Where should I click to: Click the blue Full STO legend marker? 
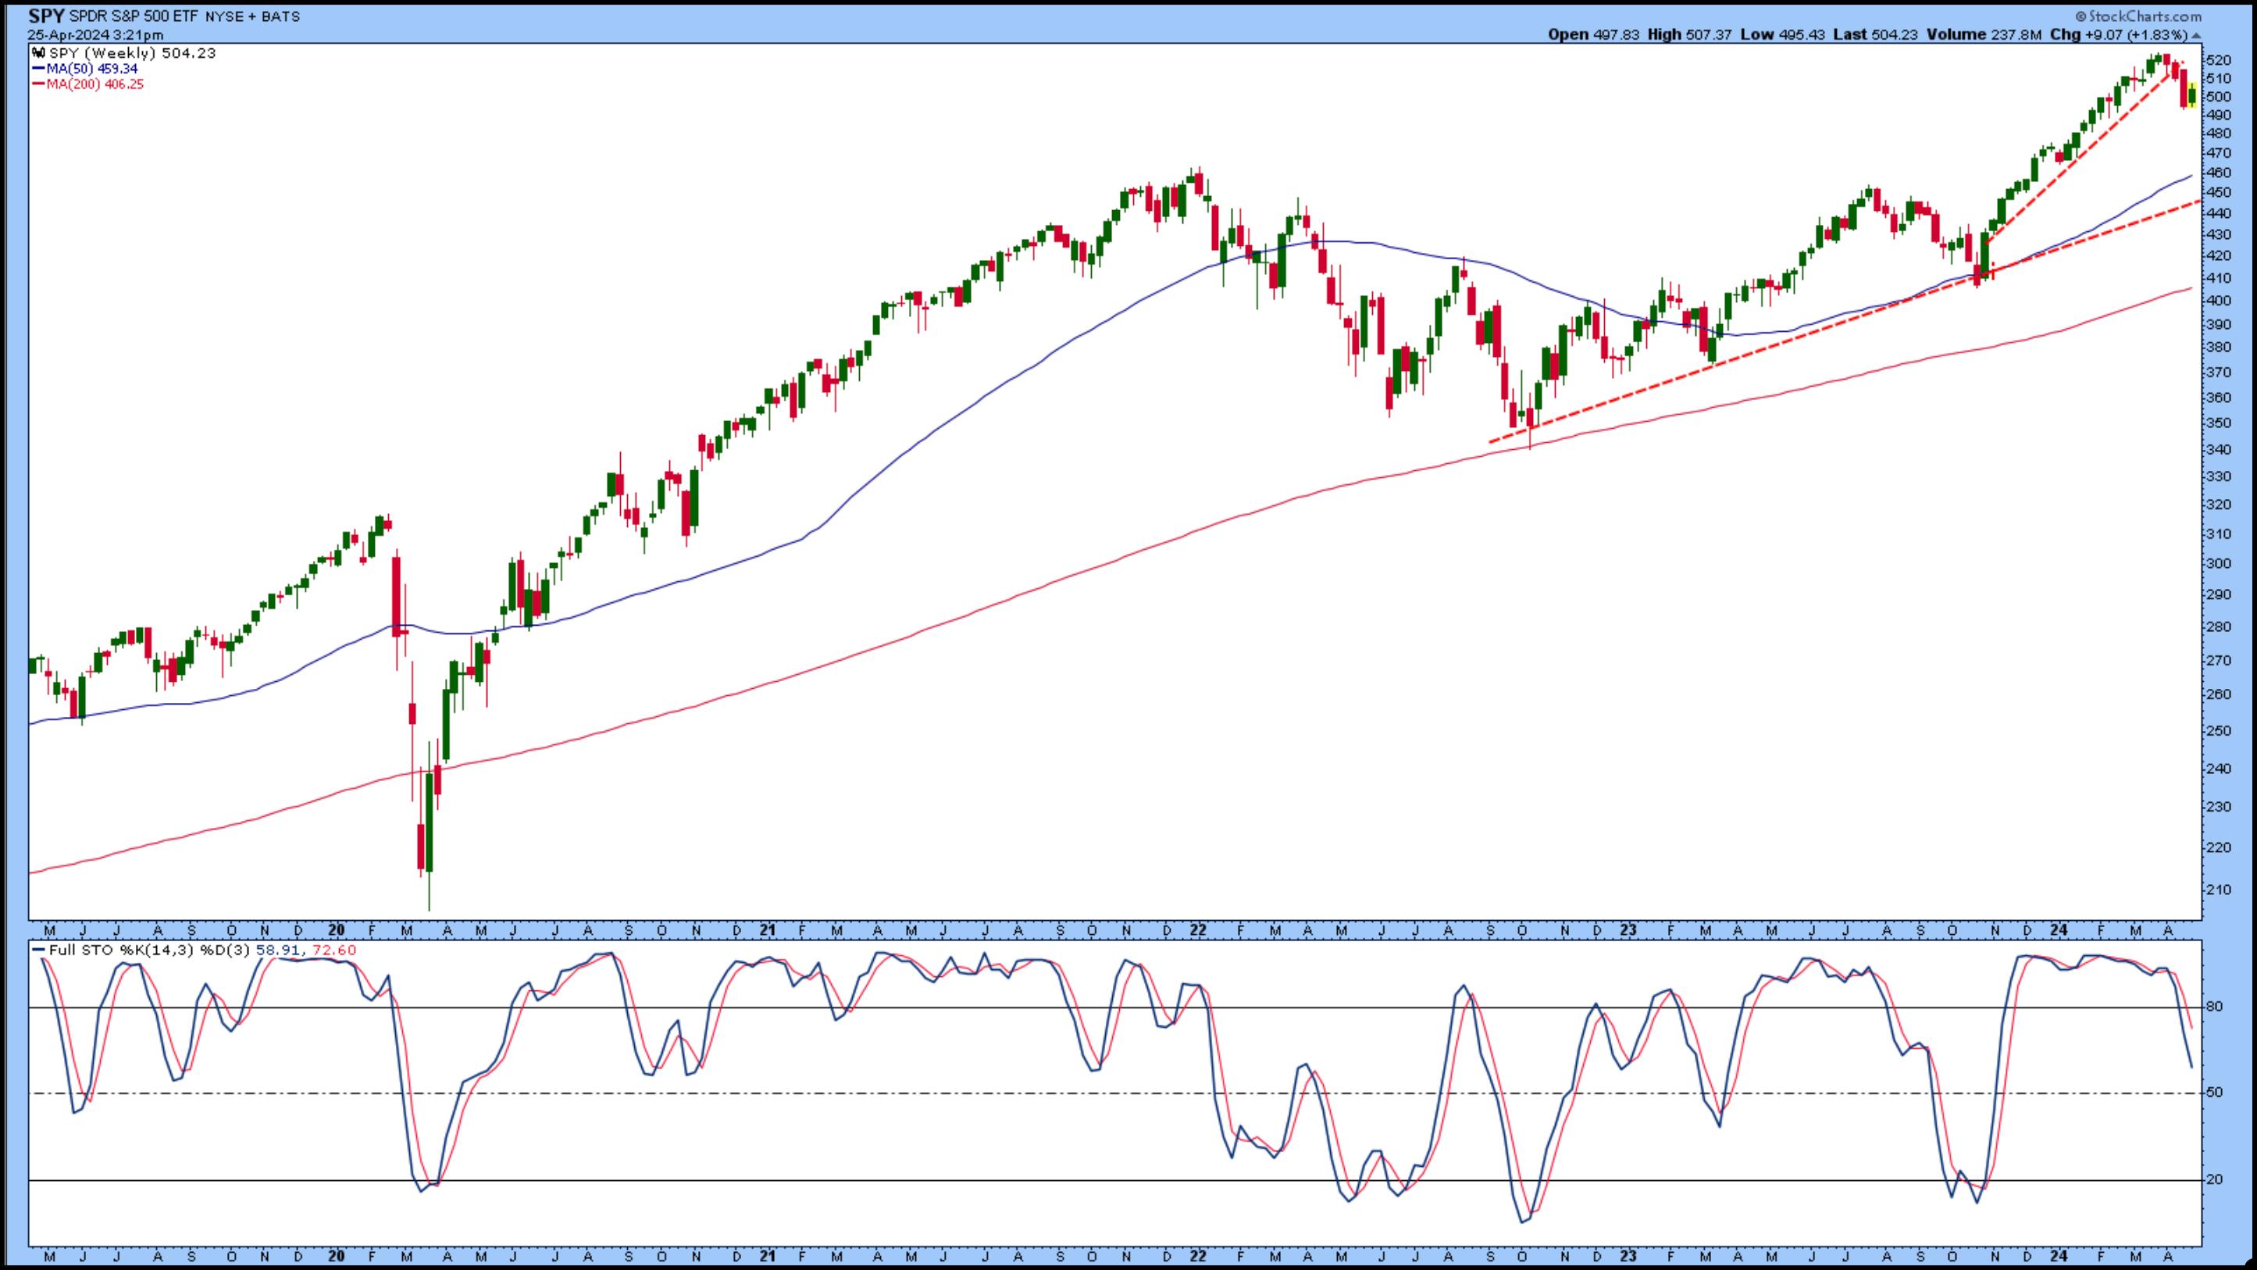coord(39,950)
